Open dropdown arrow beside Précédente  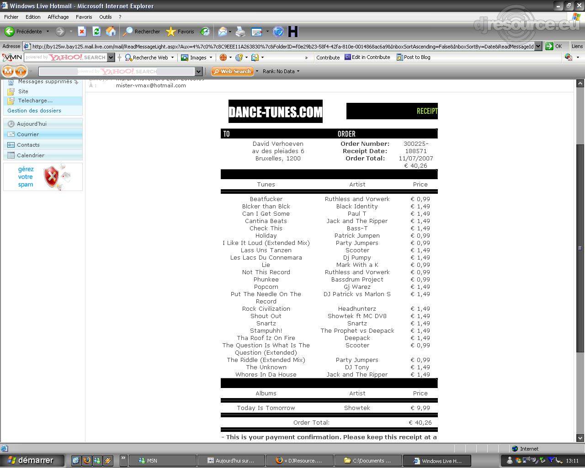(x=48, y=32)
